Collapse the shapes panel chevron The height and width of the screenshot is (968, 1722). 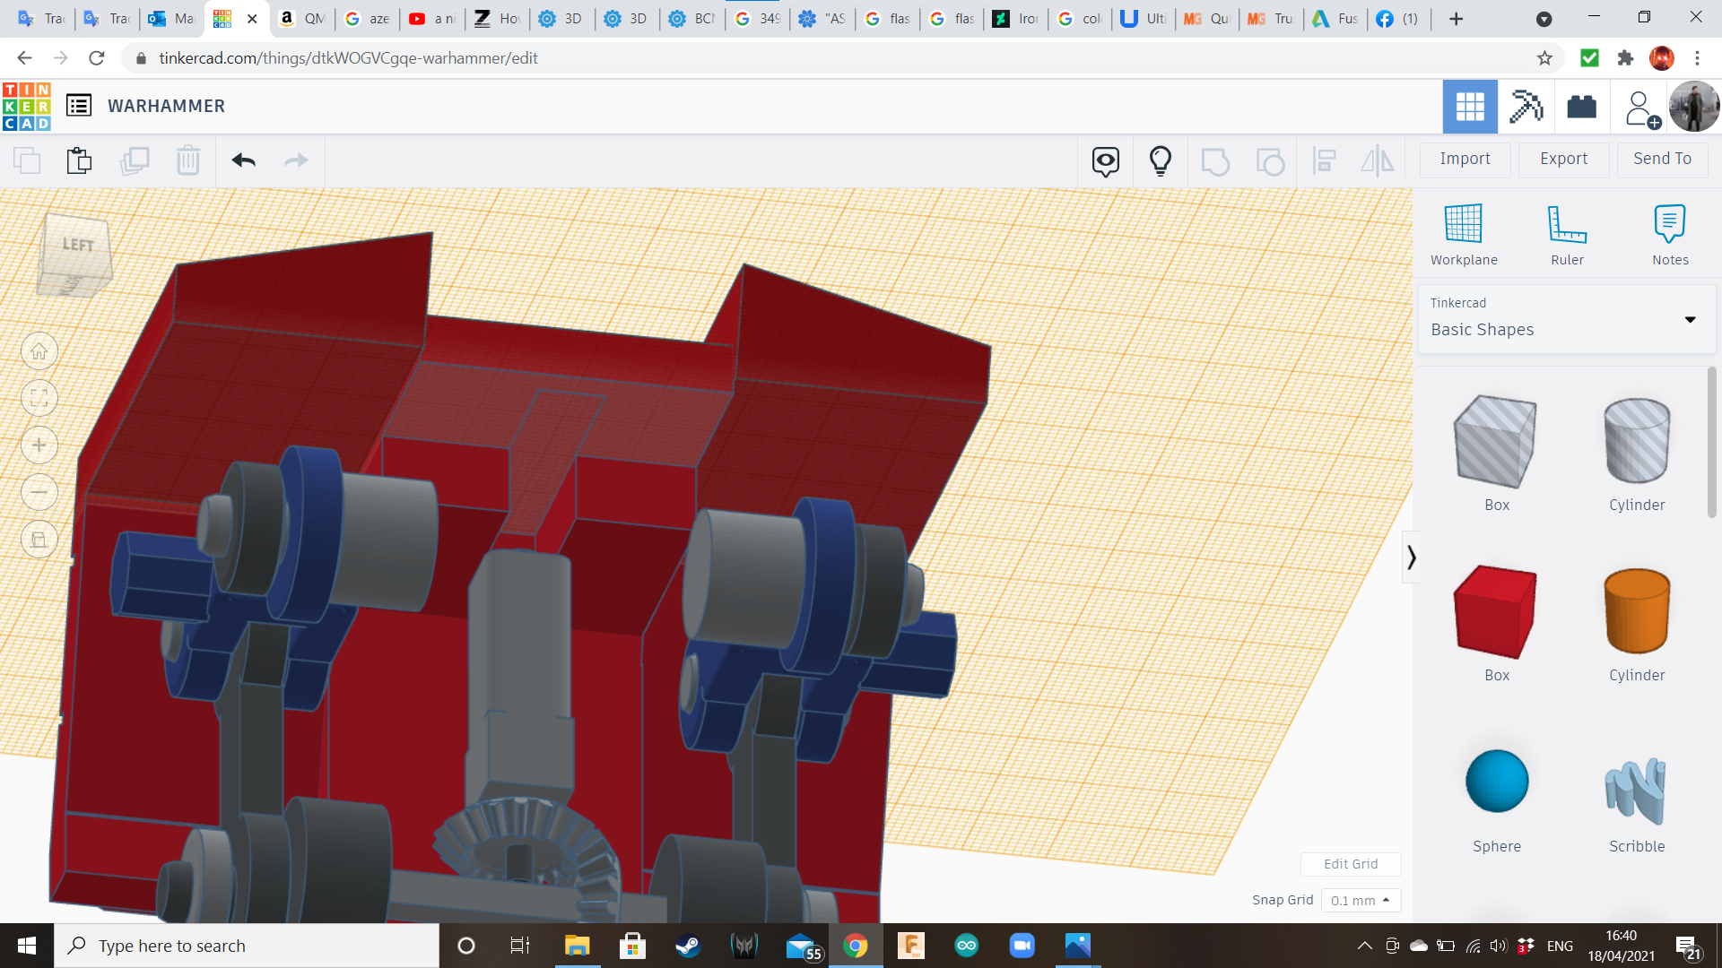(1411, 557)
